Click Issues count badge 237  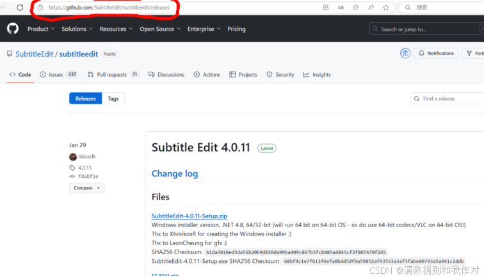point(72,74)
